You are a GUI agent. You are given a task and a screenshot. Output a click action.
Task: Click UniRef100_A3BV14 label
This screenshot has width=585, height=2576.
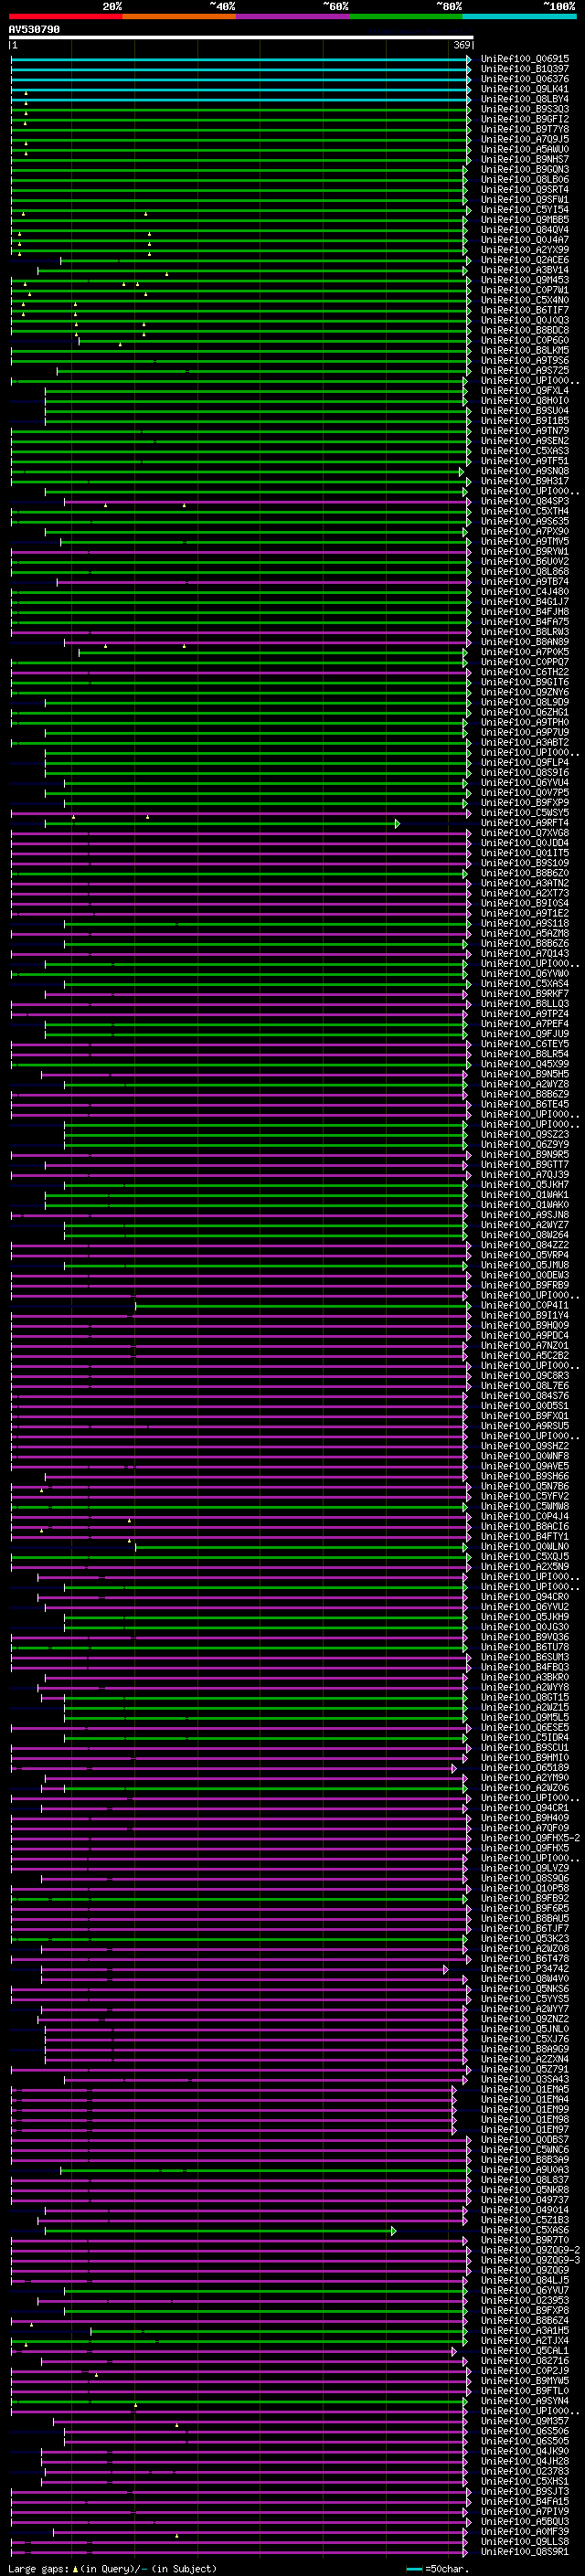524,270
